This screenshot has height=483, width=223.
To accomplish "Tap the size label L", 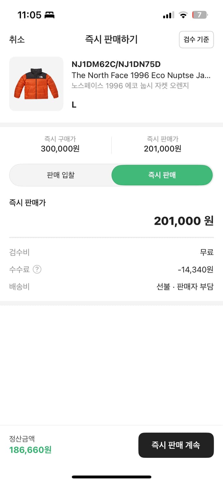I will tap(74, 104).
